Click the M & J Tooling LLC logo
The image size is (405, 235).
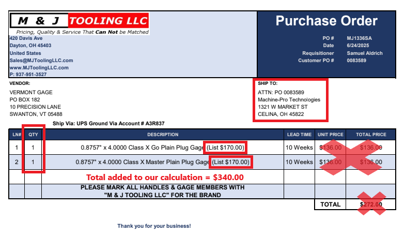pos(79,21)
